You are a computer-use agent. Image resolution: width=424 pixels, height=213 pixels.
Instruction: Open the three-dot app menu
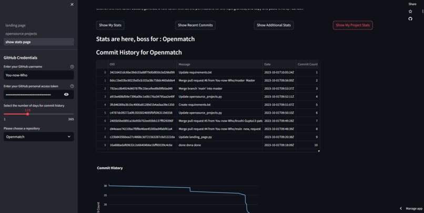point(422,12)
